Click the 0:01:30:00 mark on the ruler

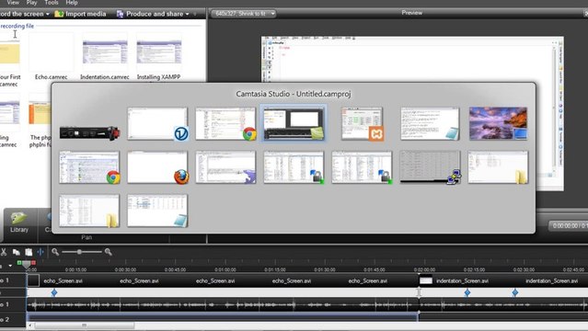point(325,269)
